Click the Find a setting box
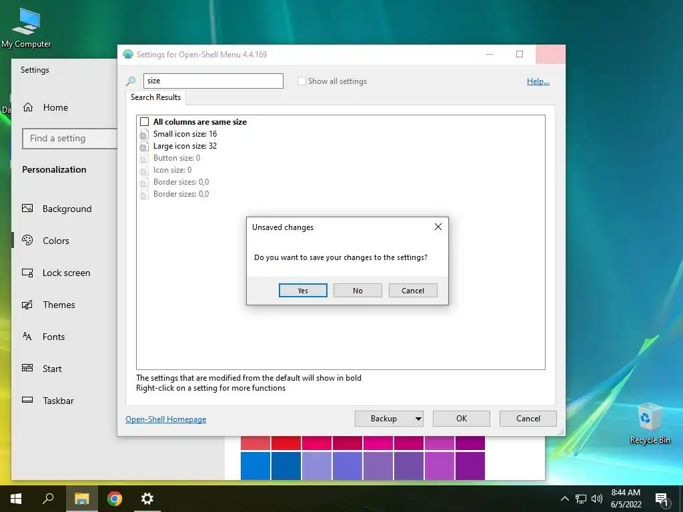 point(69,139)
